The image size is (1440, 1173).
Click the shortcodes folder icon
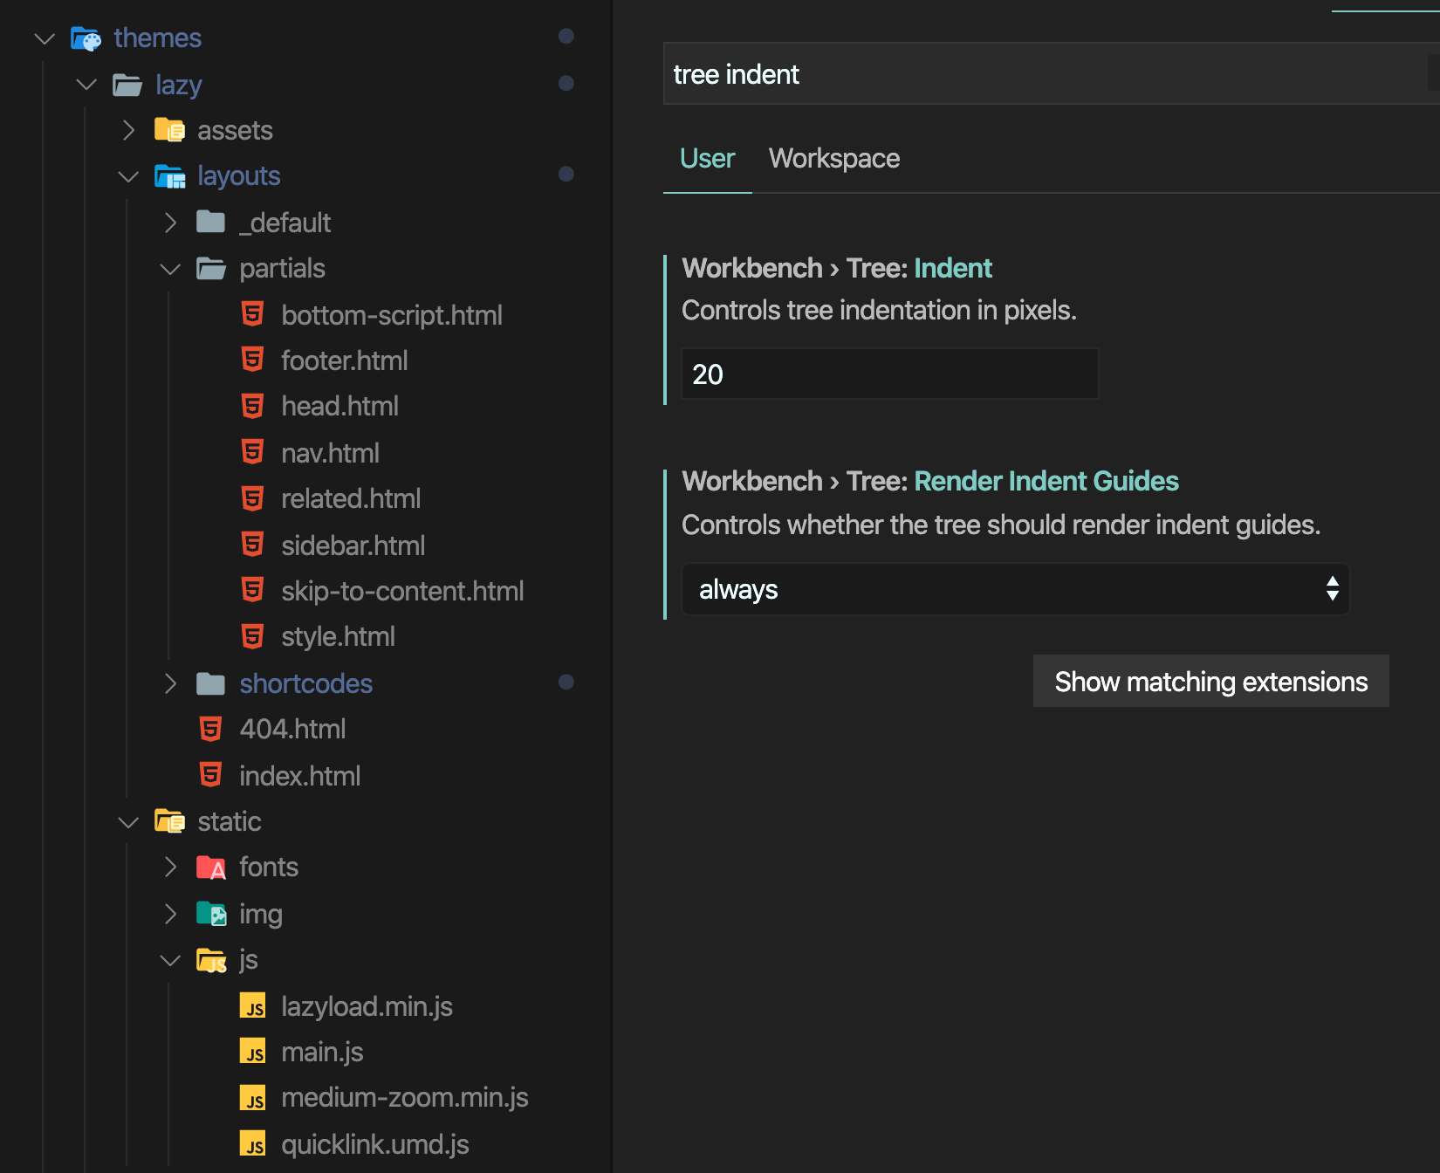211,683
